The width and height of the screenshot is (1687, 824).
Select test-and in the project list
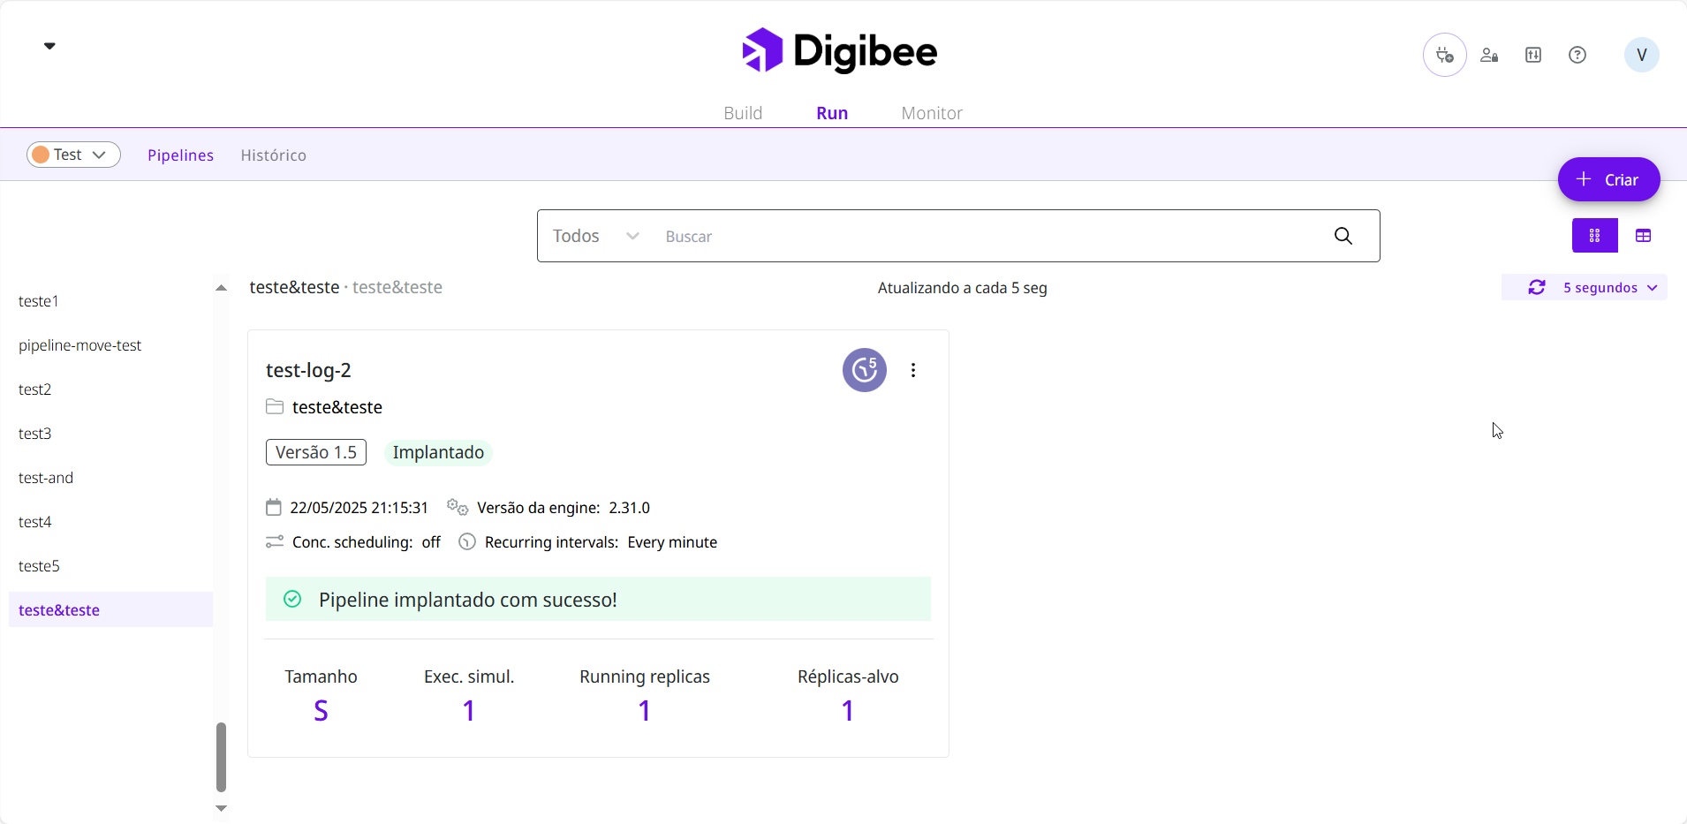pyautogui.click(x=46, y=478)
